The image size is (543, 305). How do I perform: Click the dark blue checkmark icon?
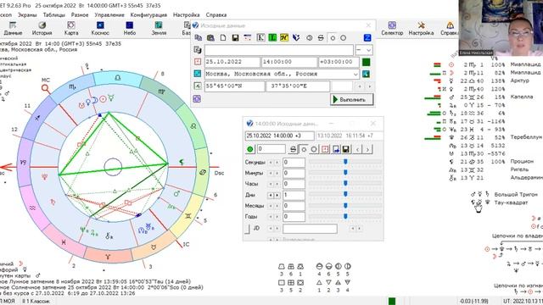[296, 37]
